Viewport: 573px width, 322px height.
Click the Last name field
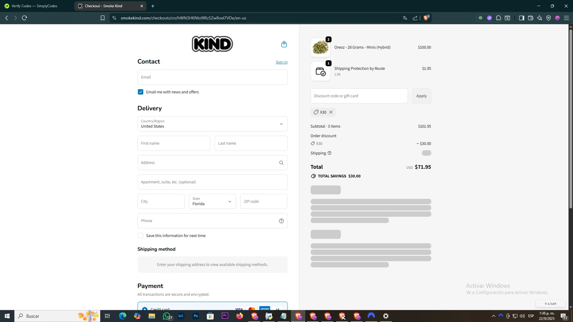pos(251,143)
